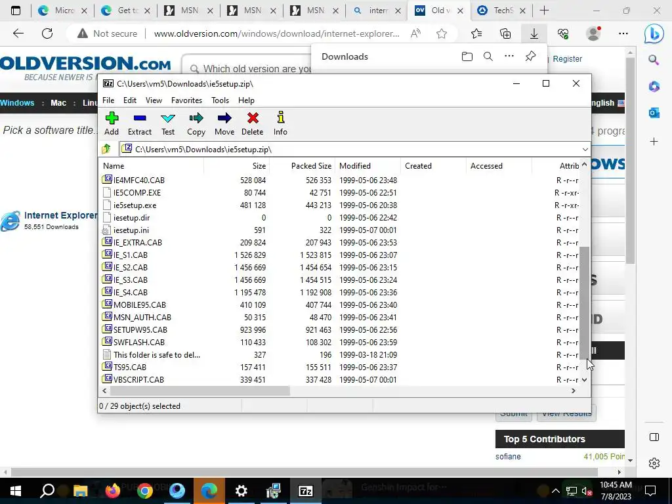Open the File menu in 7-Zip
Screen dimensions: 672x504
(x=108, y=100)
